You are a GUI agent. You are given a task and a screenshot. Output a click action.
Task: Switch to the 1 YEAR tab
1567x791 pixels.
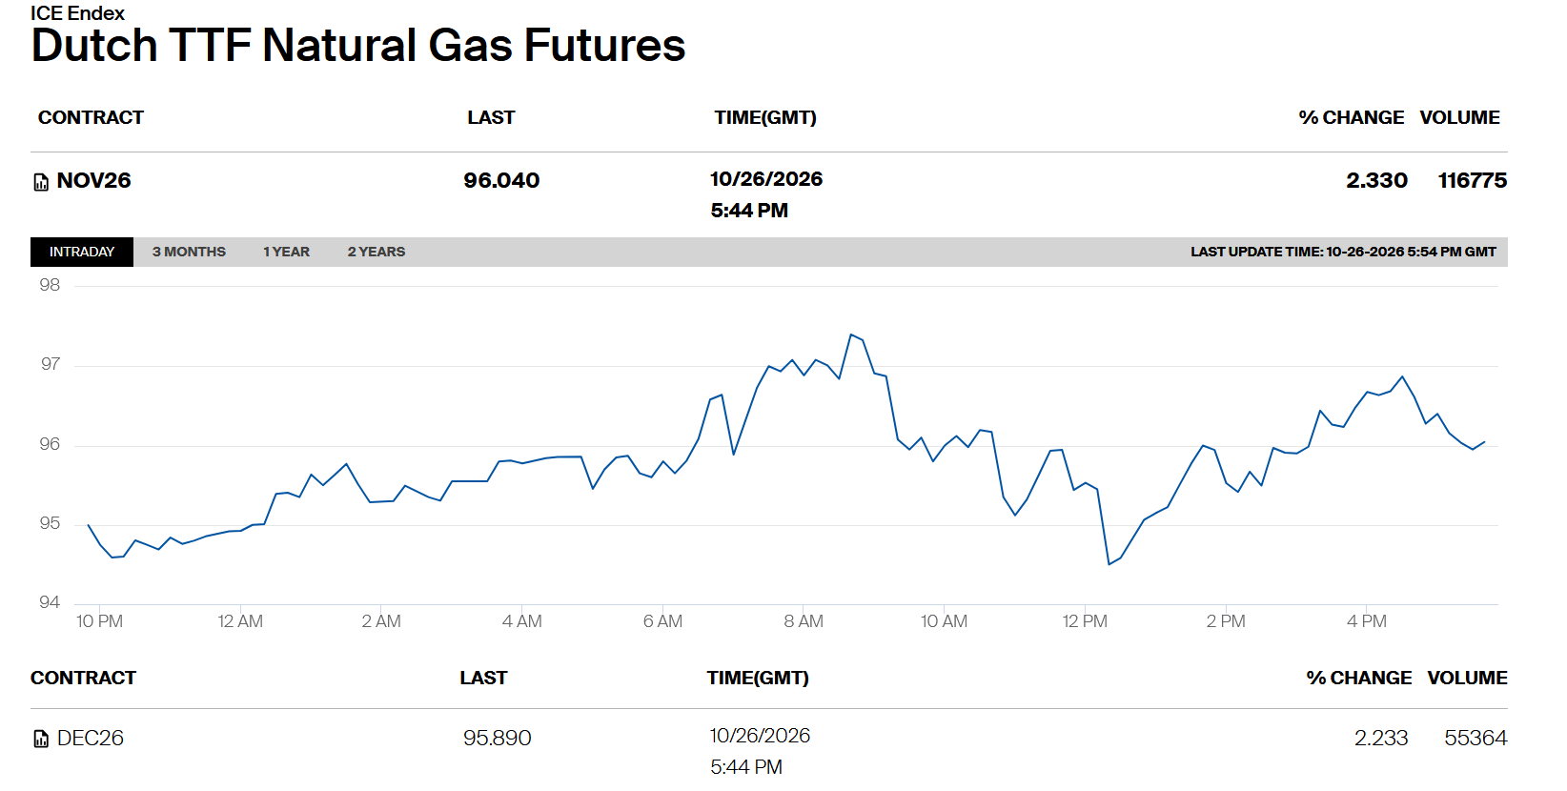(x=286, y=252)
